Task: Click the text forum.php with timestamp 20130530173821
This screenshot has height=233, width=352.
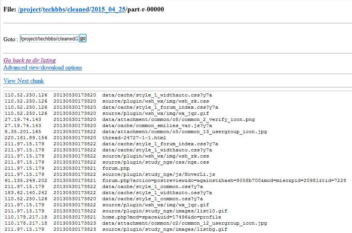Action: pos(116,168)
